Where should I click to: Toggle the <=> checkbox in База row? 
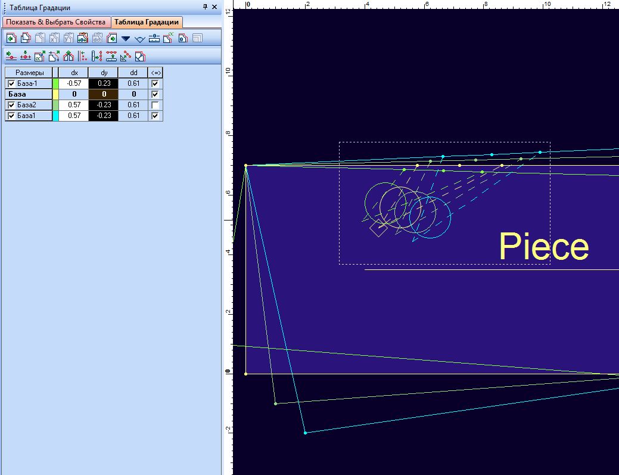click(x=155, y=94)
